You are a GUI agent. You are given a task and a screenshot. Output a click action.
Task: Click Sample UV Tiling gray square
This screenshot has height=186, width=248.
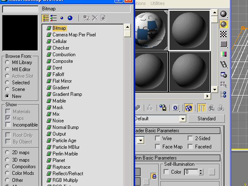click(x=224, y=44)
